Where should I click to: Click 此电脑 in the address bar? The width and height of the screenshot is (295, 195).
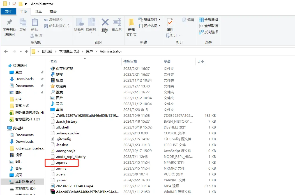(47, 51)
